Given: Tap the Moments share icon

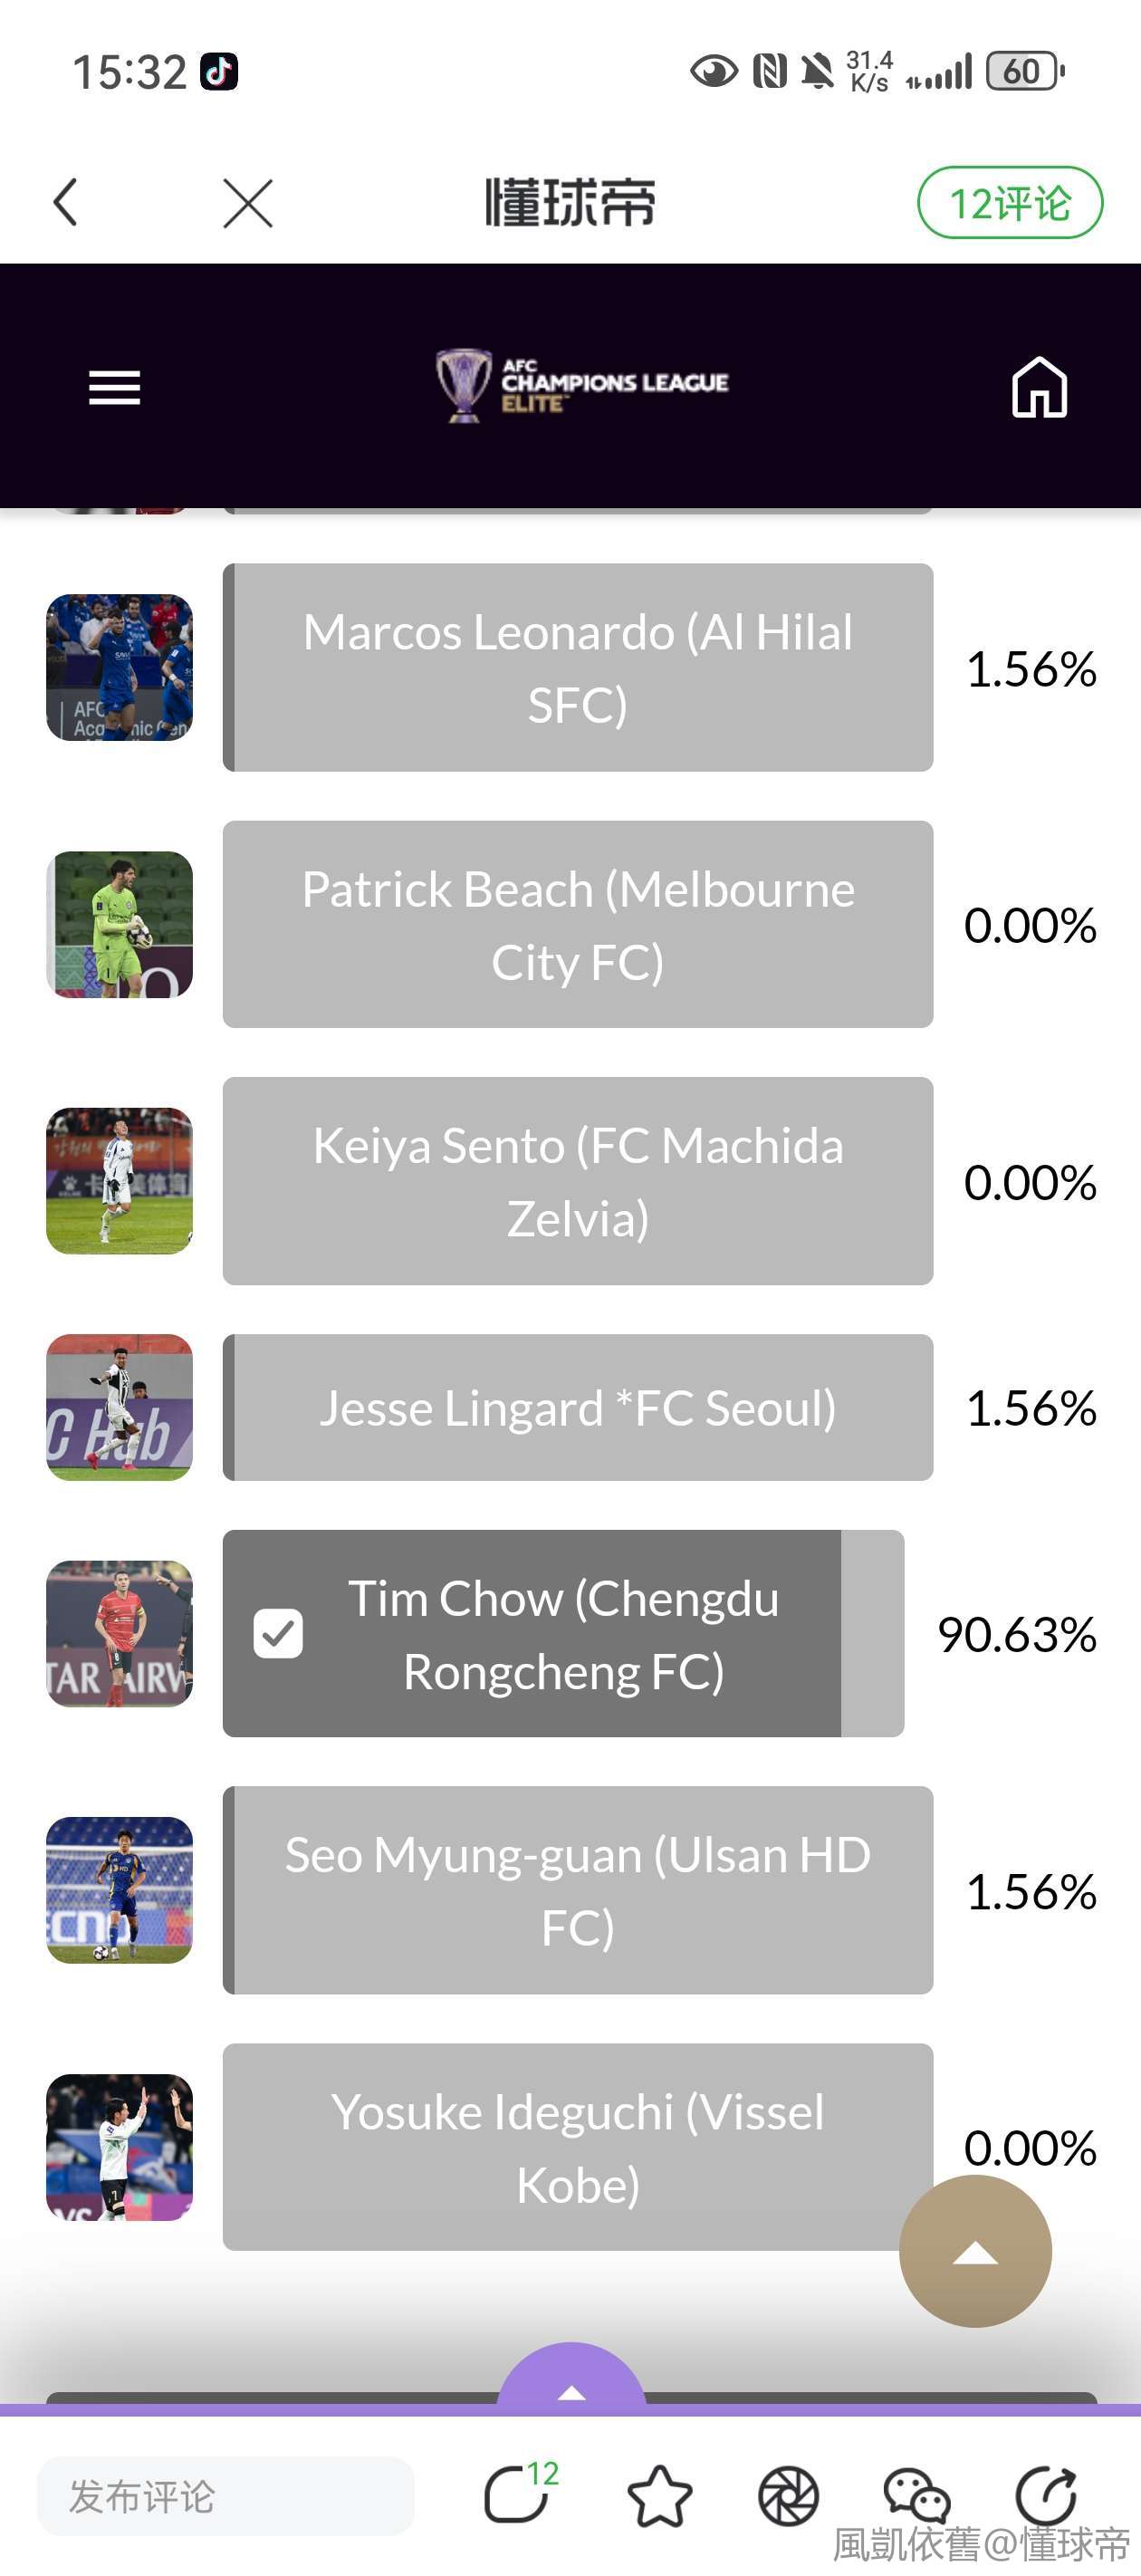Looking at the screenshot, I should click(x=788, y=2496).
